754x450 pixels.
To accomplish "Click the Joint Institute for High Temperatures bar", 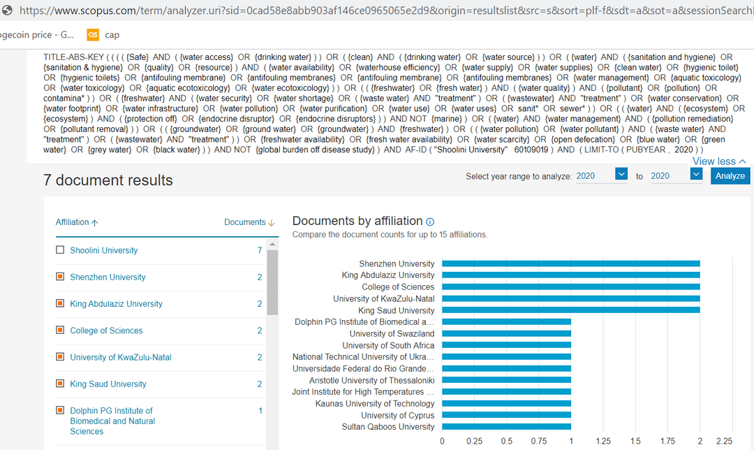I will coord(506,392).
